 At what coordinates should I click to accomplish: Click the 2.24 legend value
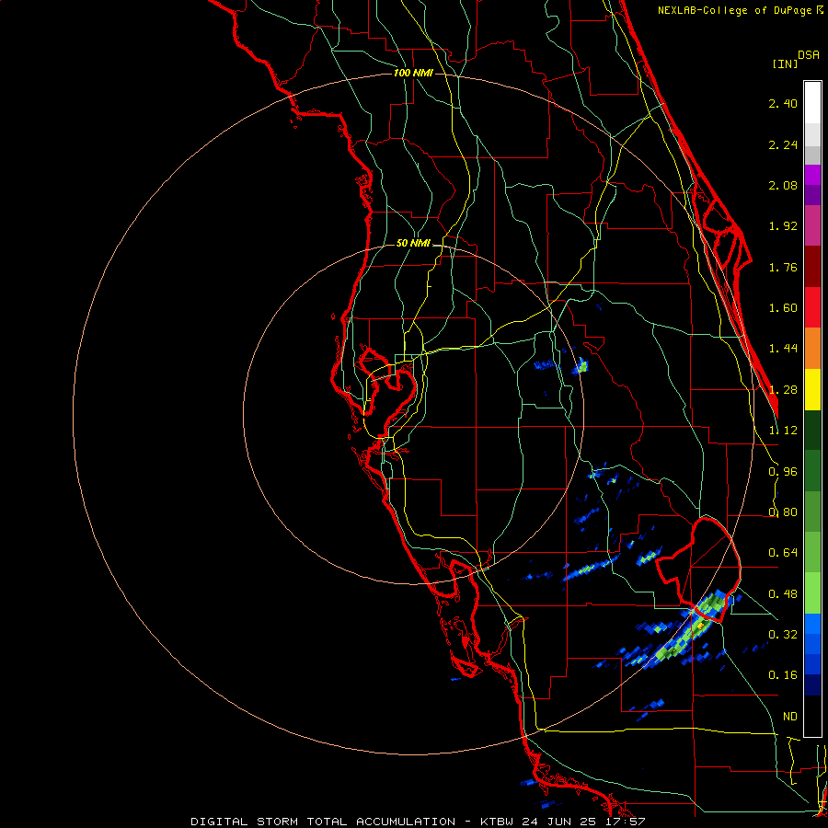pos(783,144)
